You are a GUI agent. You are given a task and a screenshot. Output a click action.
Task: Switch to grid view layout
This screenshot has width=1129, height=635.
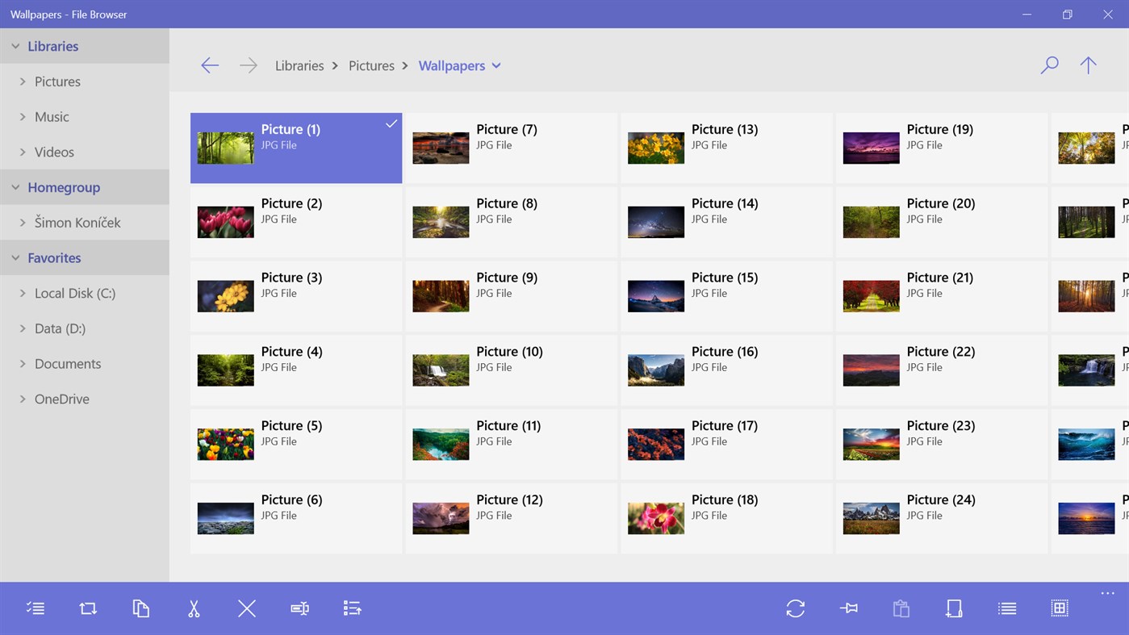(x=1059, y=608)
